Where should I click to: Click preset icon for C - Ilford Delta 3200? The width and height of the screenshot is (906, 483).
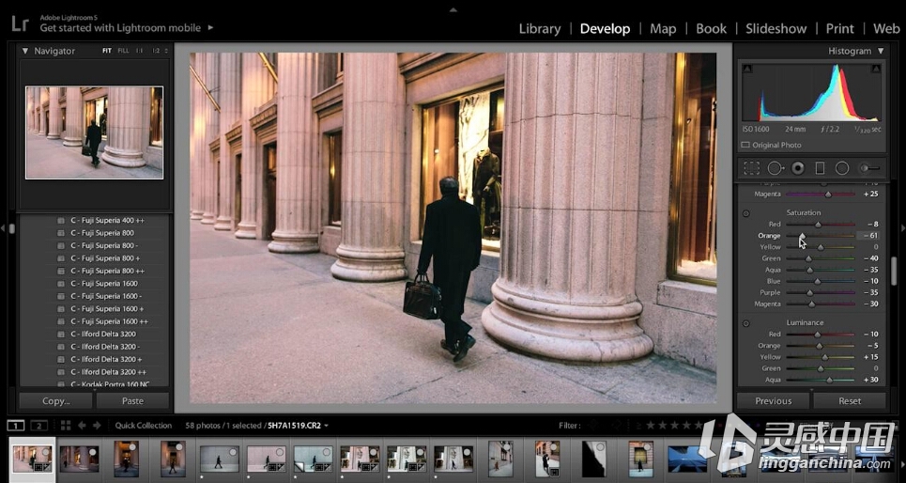(x=61, y=335)
